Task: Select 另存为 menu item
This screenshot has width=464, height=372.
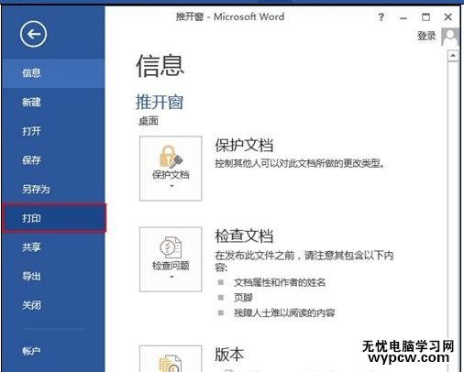Action: pos(53,189)
